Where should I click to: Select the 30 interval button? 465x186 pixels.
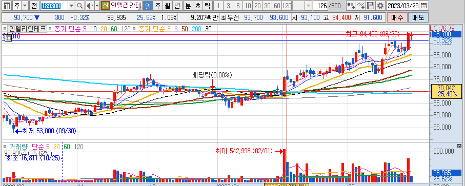(268, 5)
